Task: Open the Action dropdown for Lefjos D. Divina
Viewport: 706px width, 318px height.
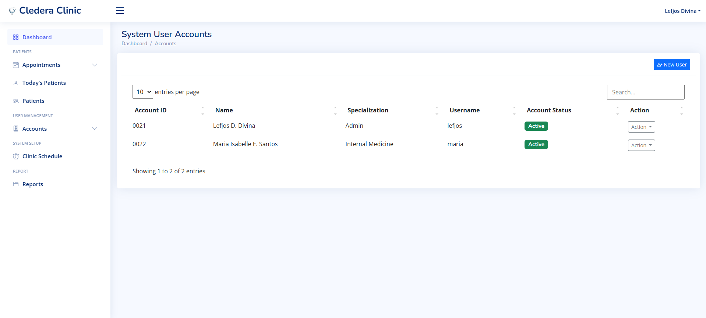Action: coord(641,127)
